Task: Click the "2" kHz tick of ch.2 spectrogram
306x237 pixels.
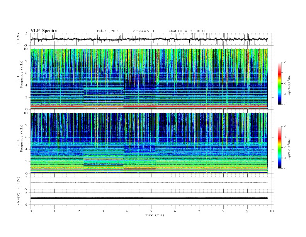Action: [x=27, y=161]
